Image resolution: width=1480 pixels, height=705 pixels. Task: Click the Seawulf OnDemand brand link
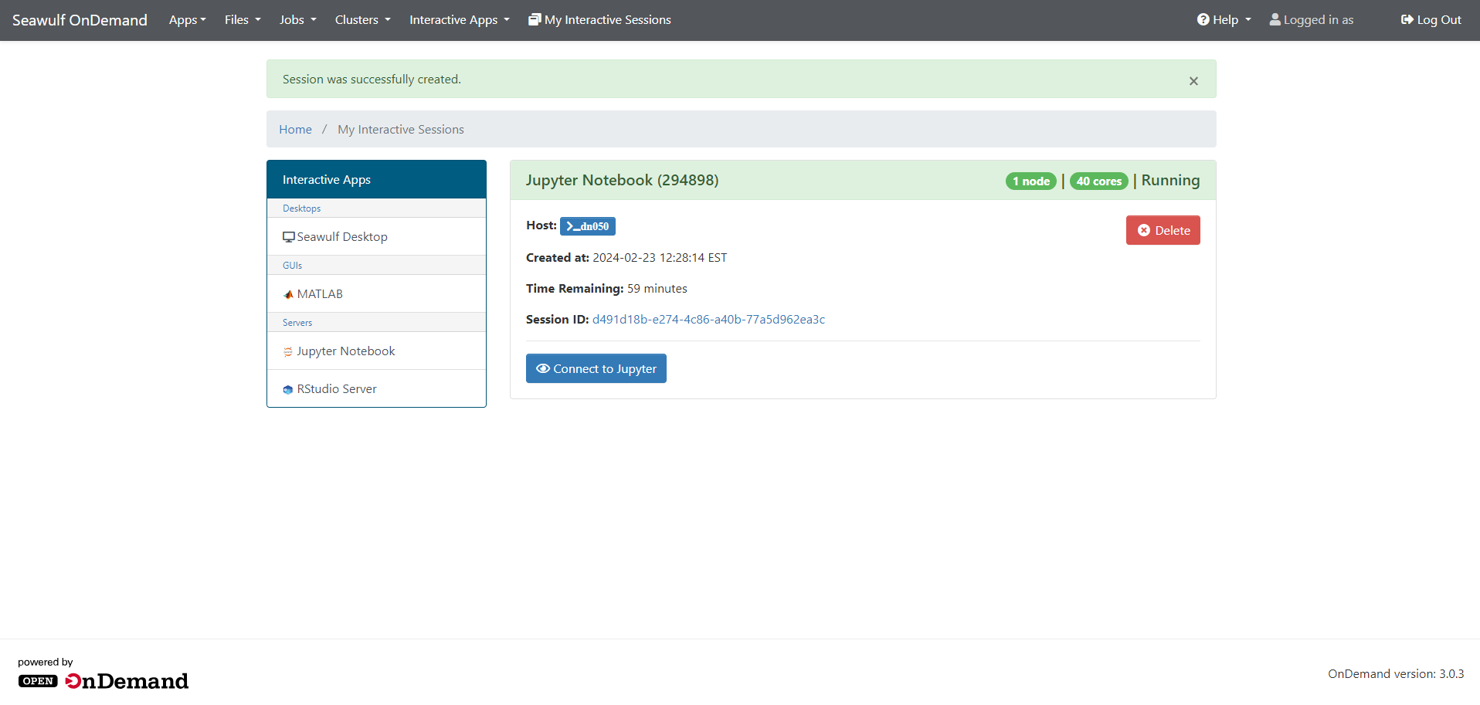pyautogui.click(x=80, y=20)
